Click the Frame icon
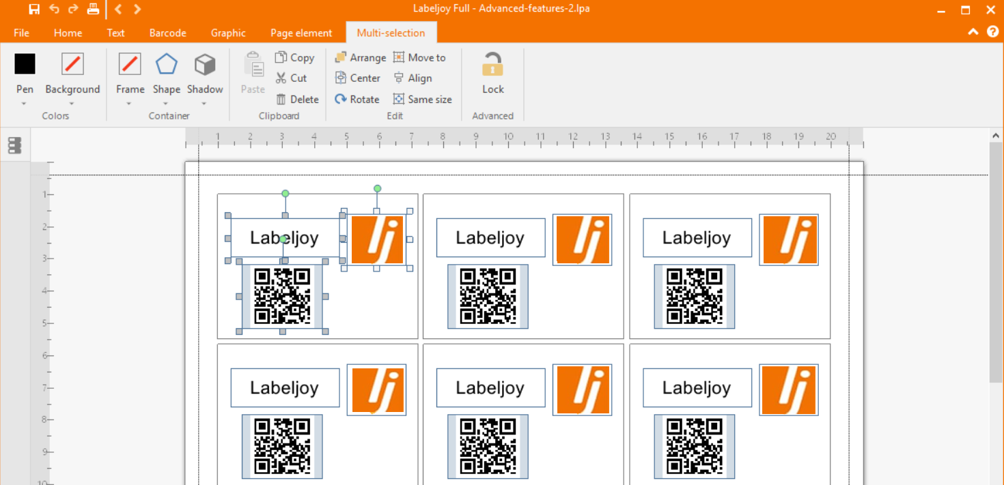The height and width of the screenshot is (485, 1004). (130, 63)
